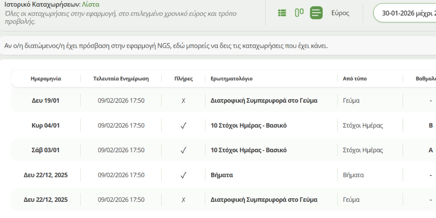Click the X status icon in the last Δευ 22/12 row
This screenshot has height=218, width=436.
pyautogui.click(x=184, y=200)
